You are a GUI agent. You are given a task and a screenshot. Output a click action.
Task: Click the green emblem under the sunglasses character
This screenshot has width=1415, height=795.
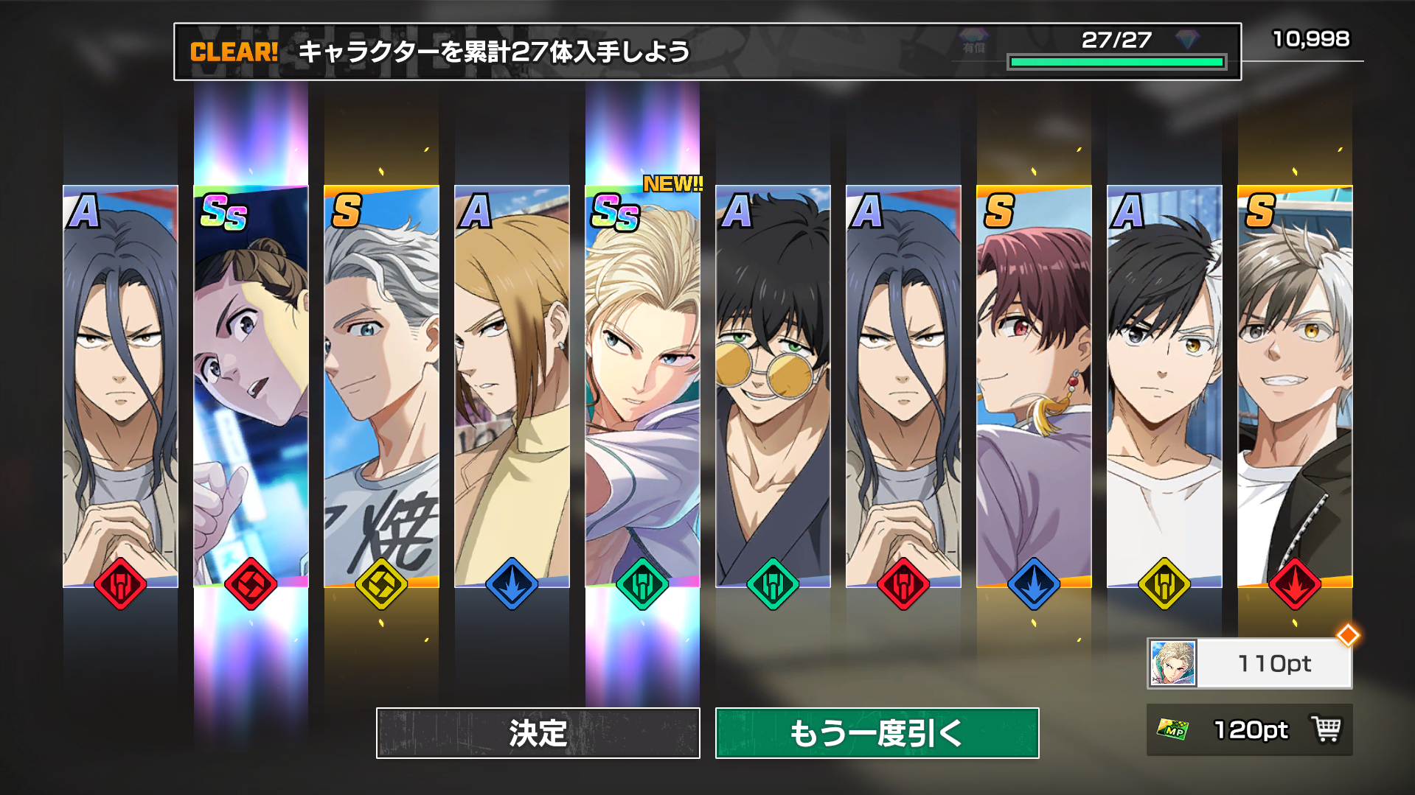click(x=773, y=584)
